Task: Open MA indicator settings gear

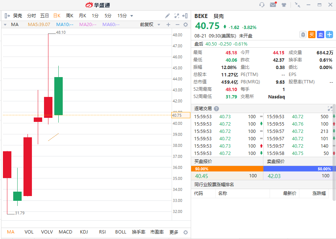Action: coord(186,25)
